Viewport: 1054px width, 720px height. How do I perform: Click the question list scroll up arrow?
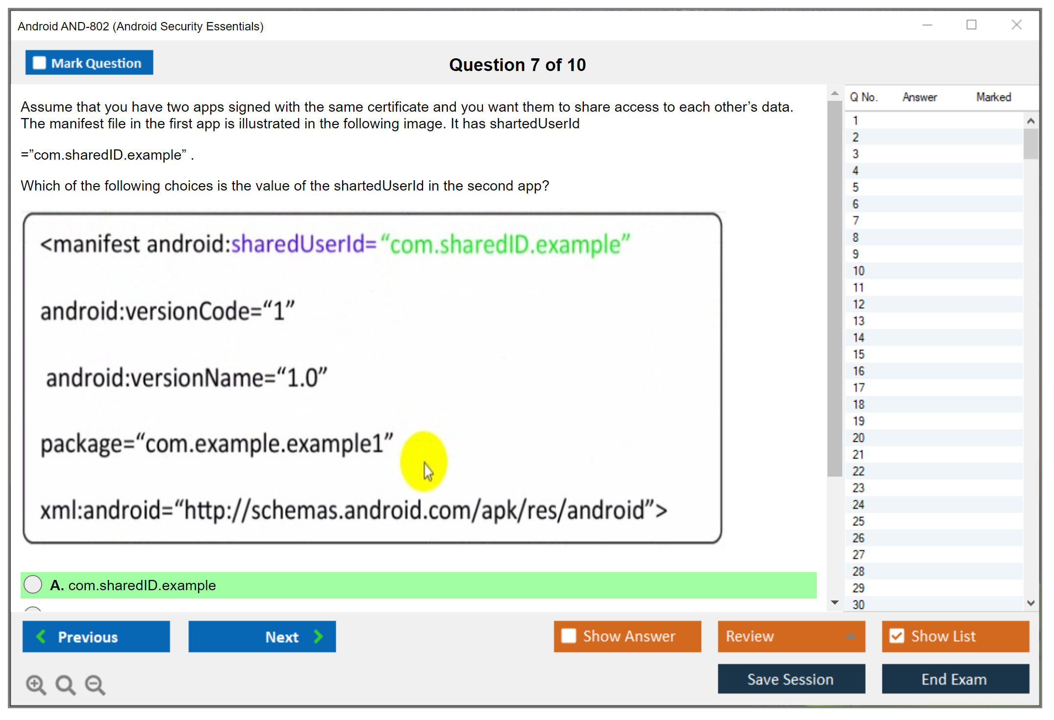1030,121
